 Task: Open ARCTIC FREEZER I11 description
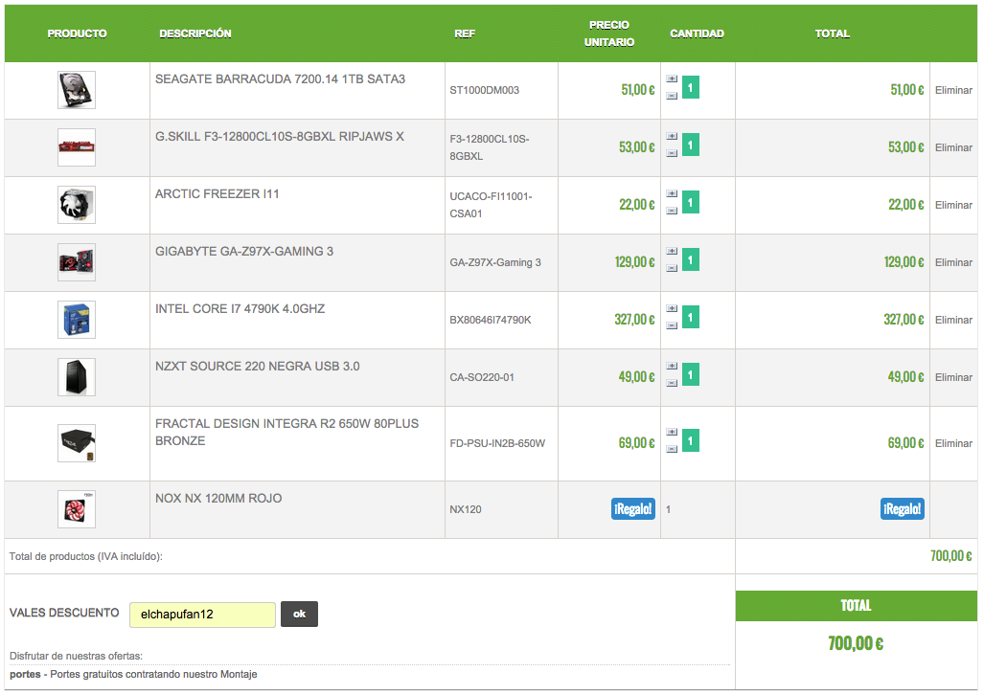pyautogui.click(x=217, y=194)
